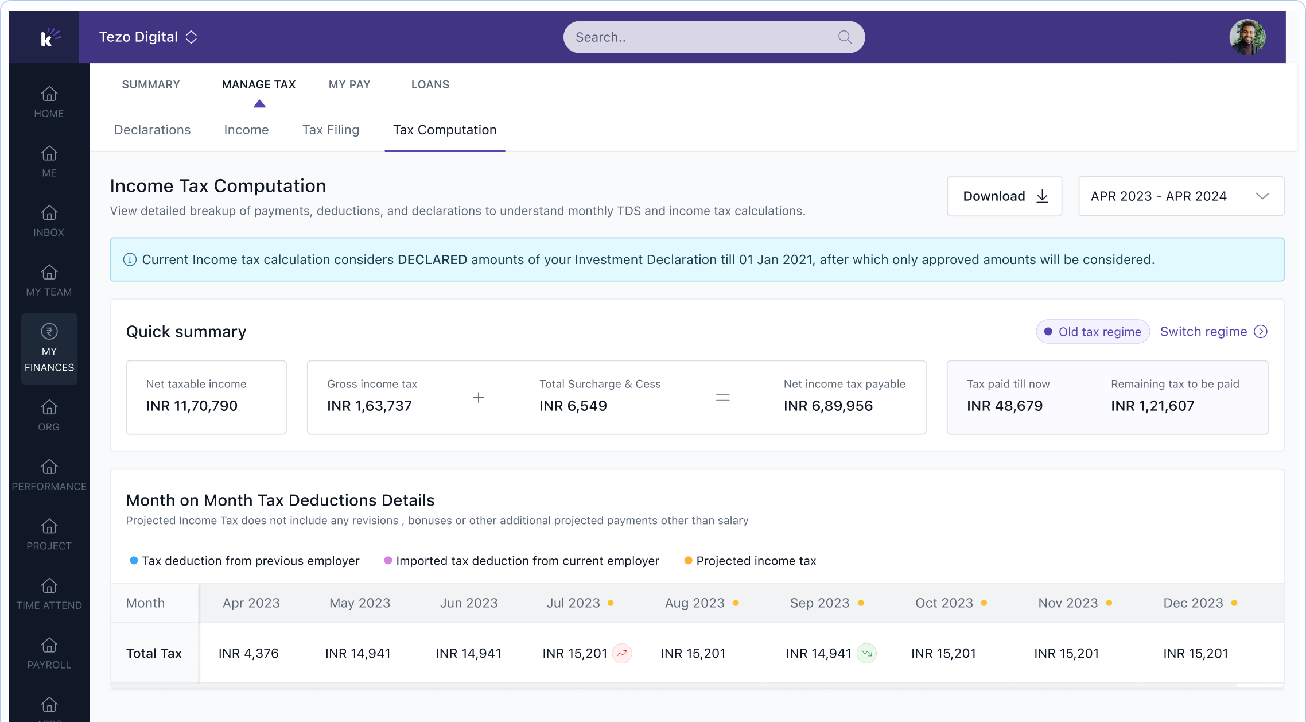Open the Performance sidebar icon
This screenshot has width=1306, height=722.
[49, 467]
